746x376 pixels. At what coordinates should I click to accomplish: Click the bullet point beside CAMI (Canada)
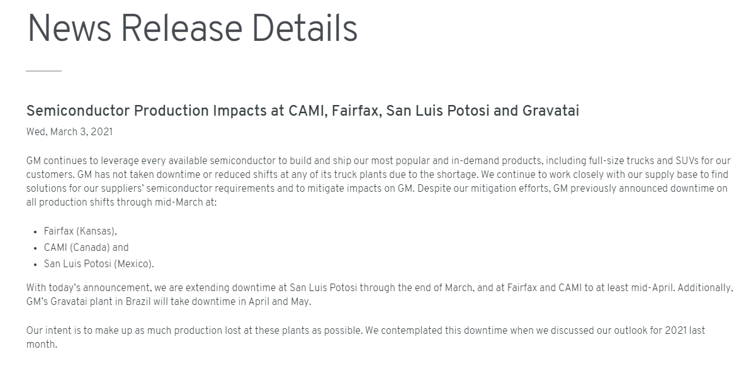(35, 248)
